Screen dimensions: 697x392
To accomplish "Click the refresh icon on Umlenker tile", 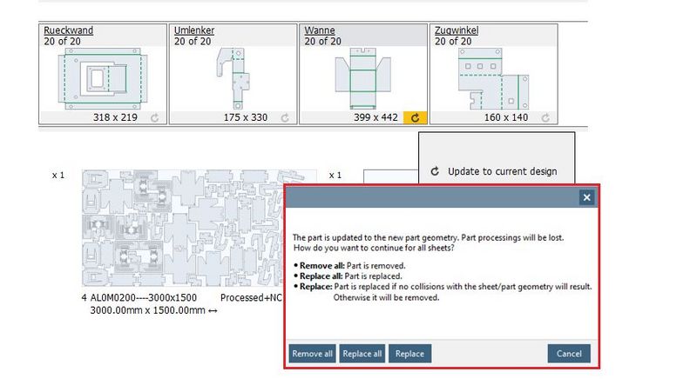I will point(285,117).
